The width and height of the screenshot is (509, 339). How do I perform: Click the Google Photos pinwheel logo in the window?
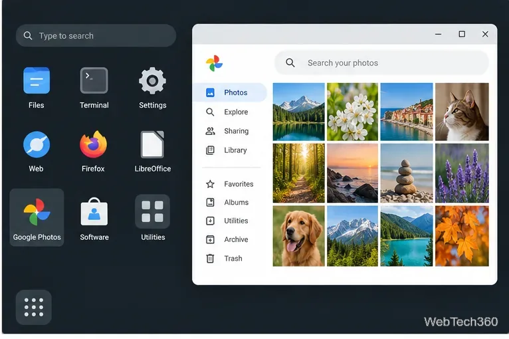pyautogui.click(x=214, y=63)
